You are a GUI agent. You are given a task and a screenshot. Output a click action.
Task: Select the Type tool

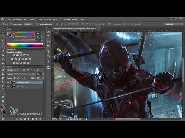tap(3, 89)
